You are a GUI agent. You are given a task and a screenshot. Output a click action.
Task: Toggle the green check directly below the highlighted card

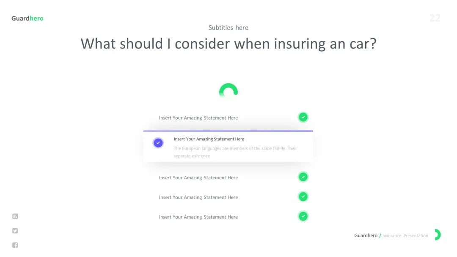303,177
